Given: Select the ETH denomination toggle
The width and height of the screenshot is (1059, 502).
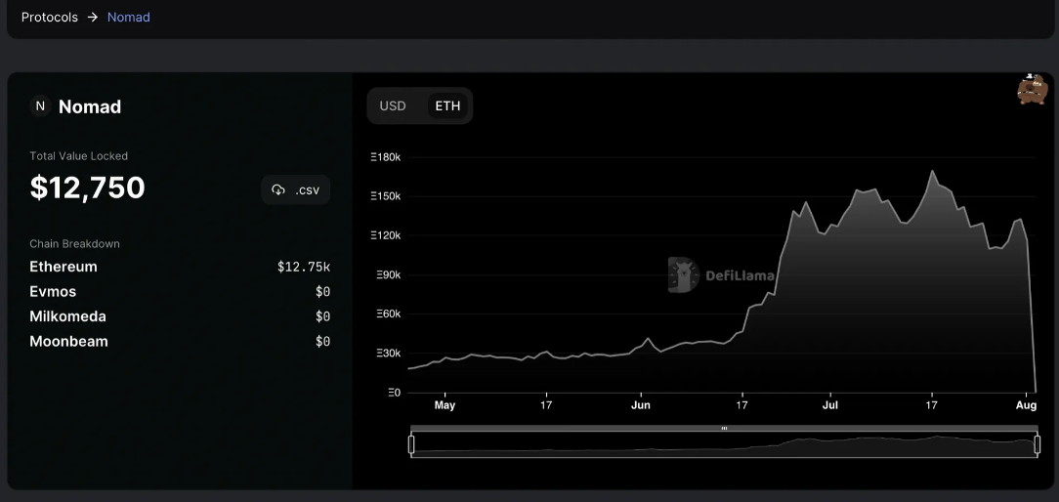Looking at the screenshot, I should (447, 106).
